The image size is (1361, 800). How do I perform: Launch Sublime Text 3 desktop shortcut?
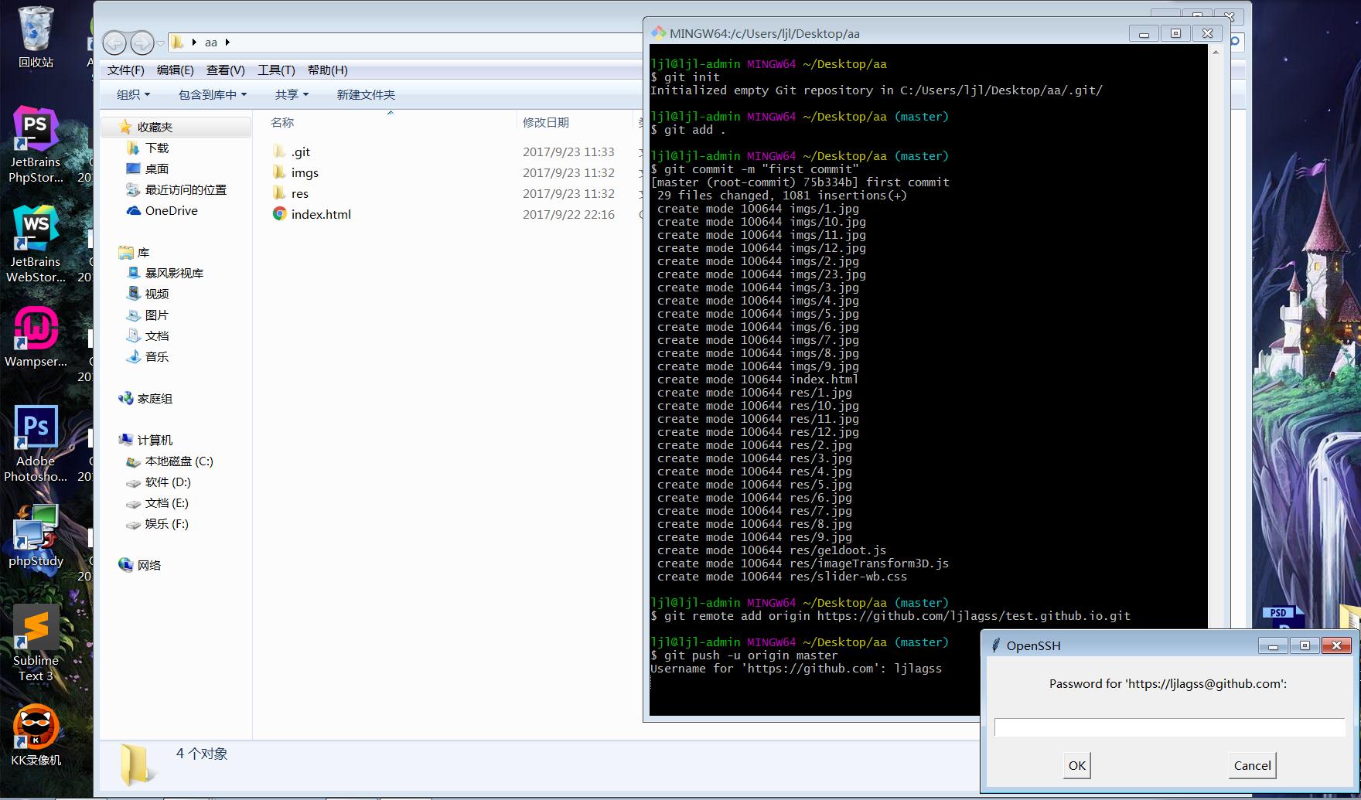pos(36,643)
